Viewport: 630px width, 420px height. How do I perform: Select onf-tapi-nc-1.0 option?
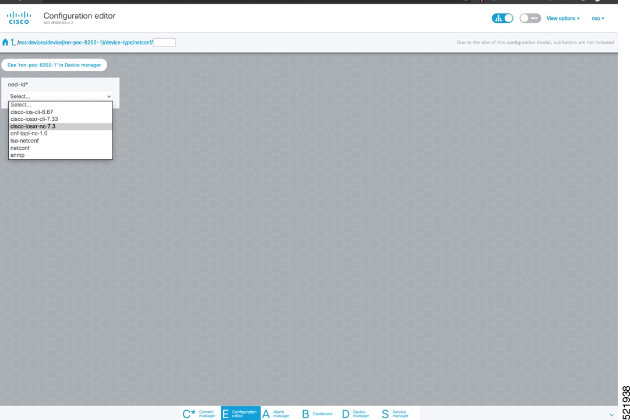click(x=60, y=134)
